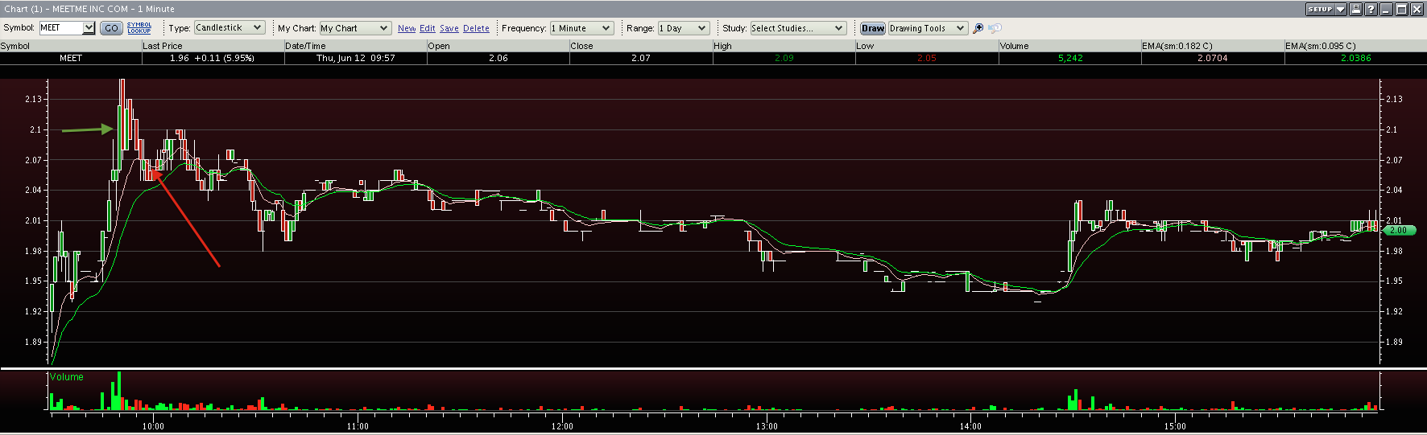Image resolution: width=1427 pixels, height=435 pixels.
Task: Open the chart Type dropdown
Action: tap(229, 28)
